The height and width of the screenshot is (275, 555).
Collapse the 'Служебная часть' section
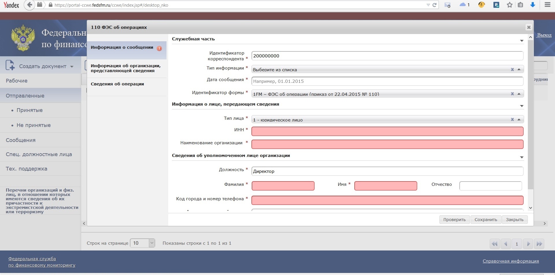tap(521, 41)
